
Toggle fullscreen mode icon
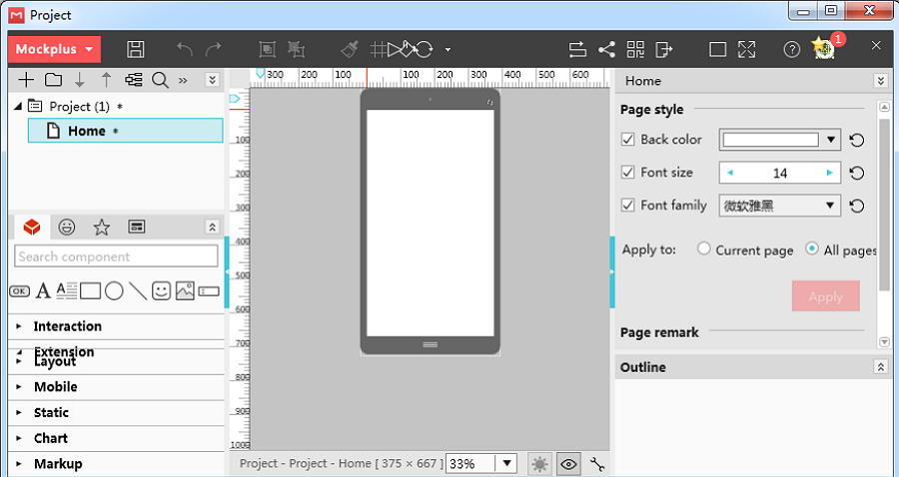(x=746, y=49)
